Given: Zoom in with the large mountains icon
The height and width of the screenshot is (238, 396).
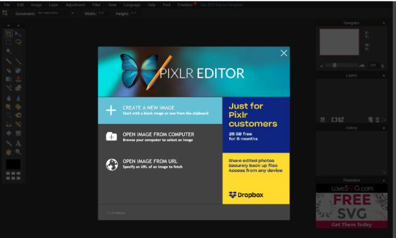Looking at the screenshot, I should 362,65.
